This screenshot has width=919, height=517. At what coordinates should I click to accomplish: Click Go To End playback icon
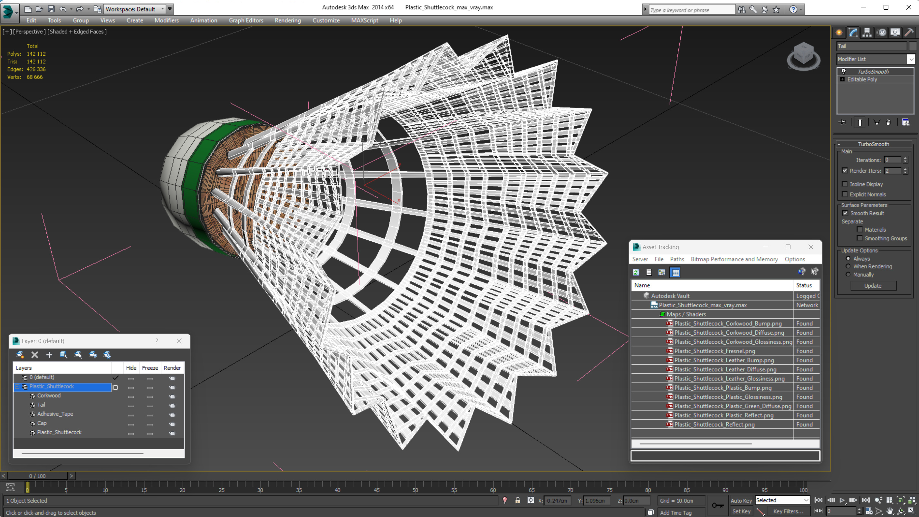[x=866, y=500]
